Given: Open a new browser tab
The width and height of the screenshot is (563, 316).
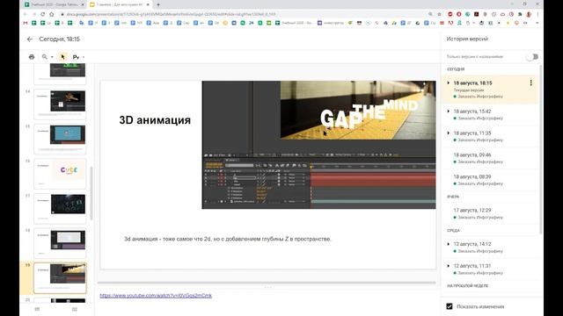Looking at the screenshot, I should (158, 4).
